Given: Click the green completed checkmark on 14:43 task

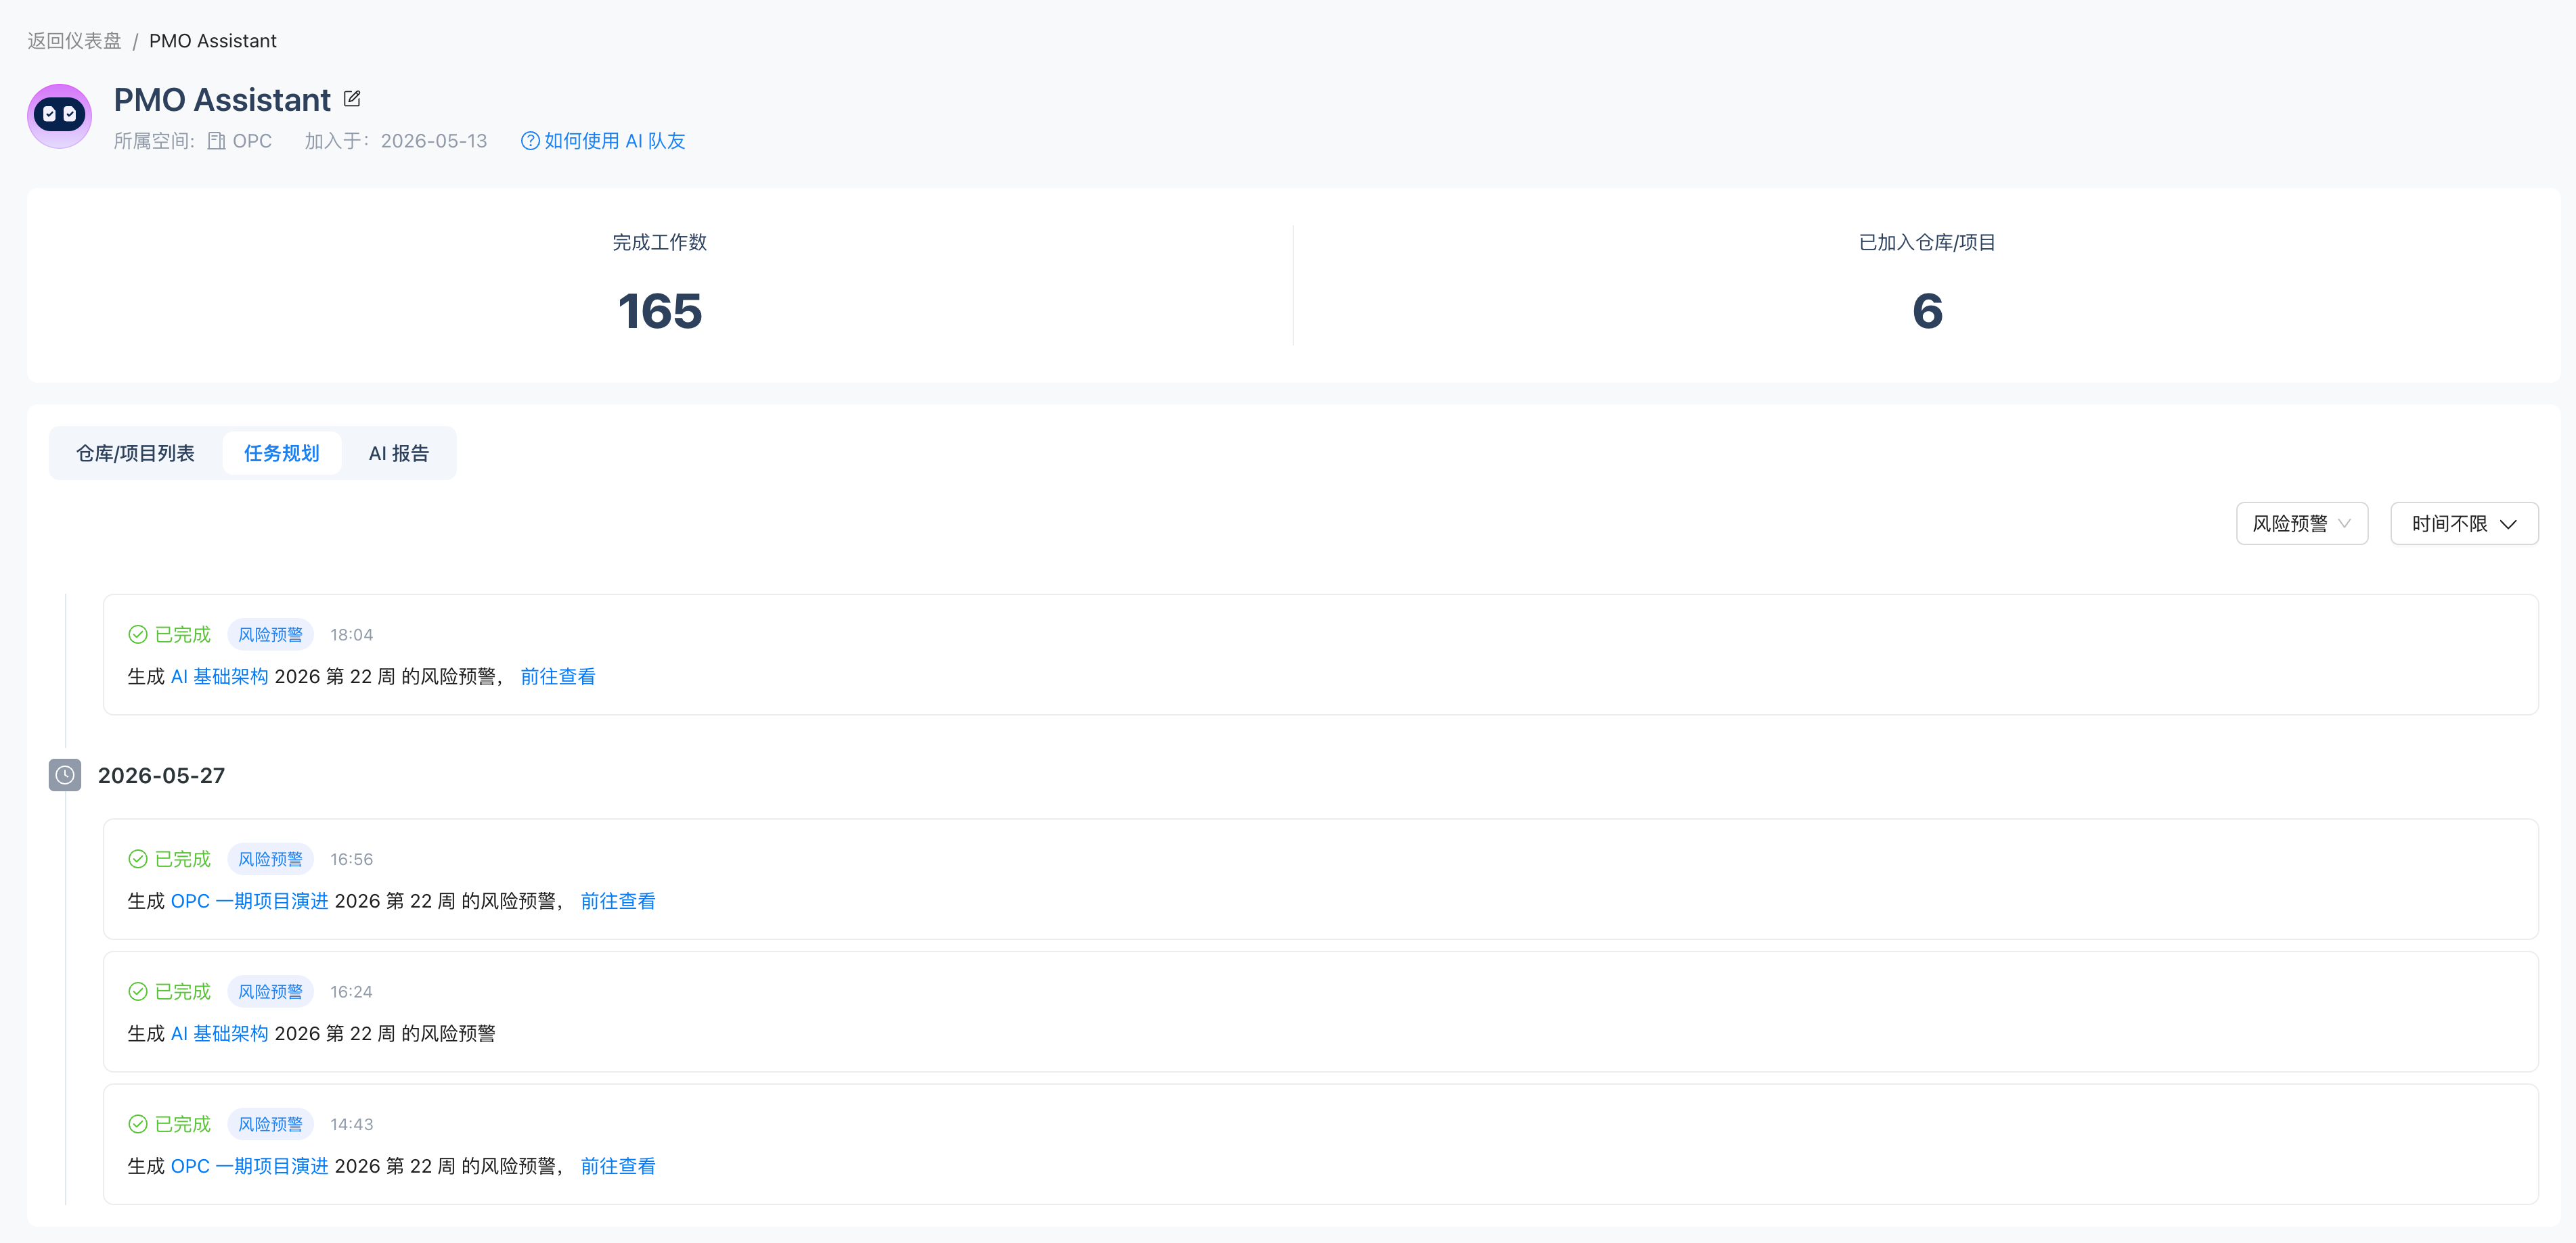Looking at the screenshot, I should point(138,1124).
